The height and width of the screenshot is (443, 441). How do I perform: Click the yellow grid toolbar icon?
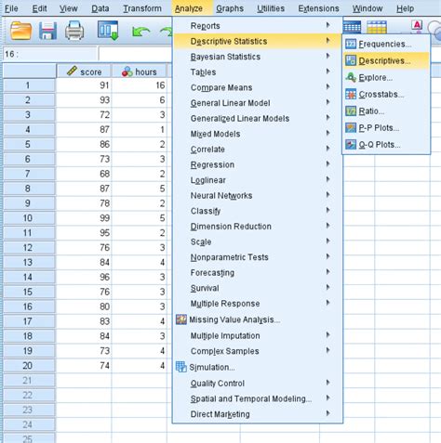377,27
